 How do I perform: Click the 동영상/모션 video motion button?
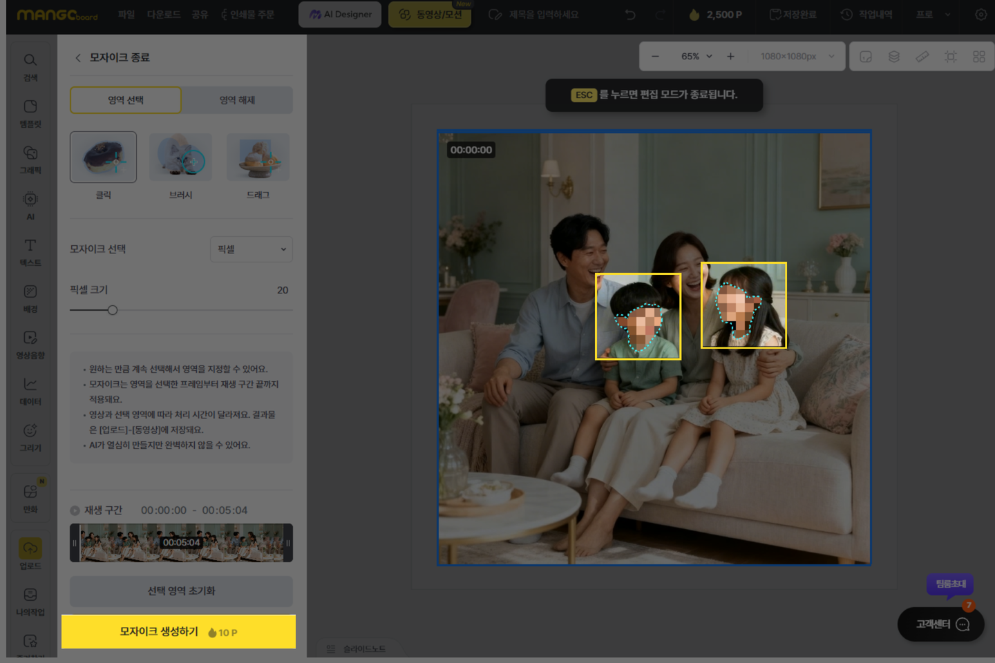click(x=430, y=15)
